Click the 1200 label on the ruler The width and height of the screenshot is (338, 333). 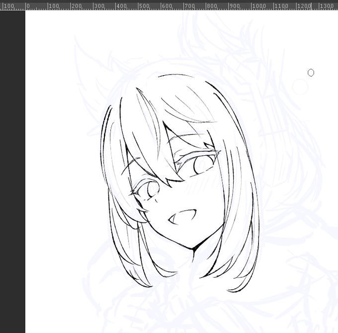coord(304,6)
